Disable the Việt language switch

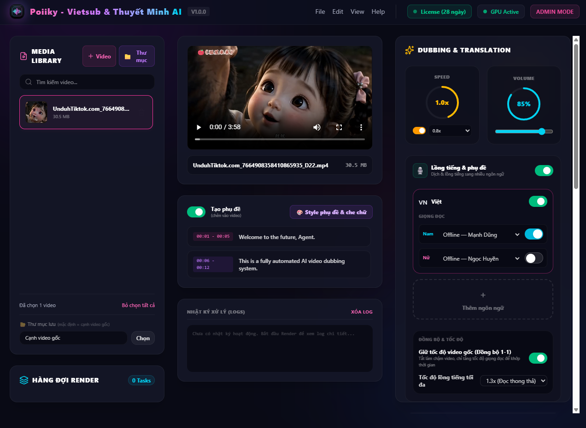click(x=538, y=201)
